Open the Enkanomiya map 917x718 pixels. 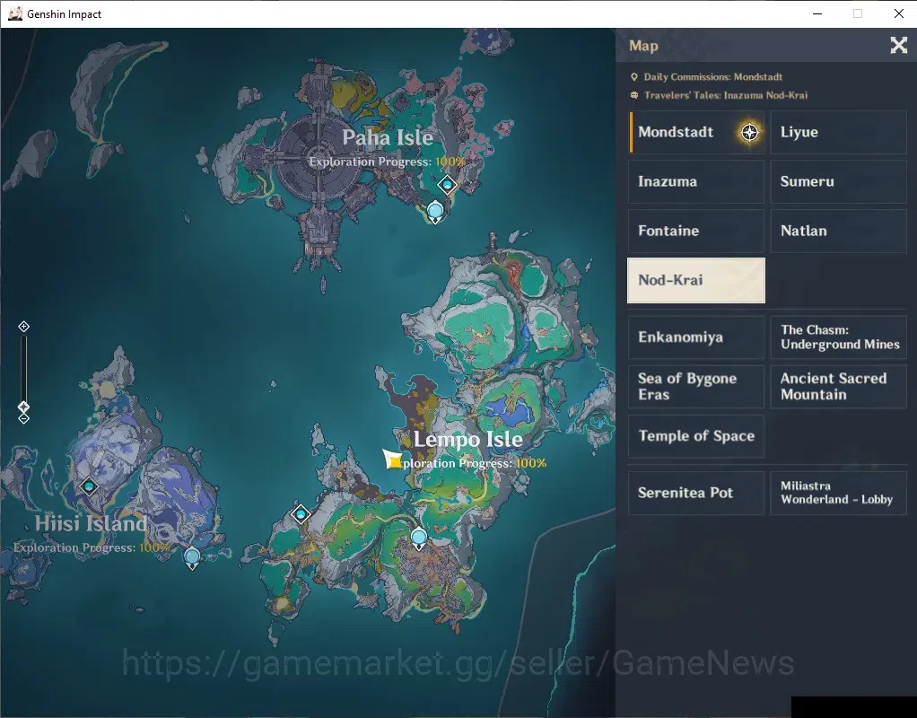(696, 337)
